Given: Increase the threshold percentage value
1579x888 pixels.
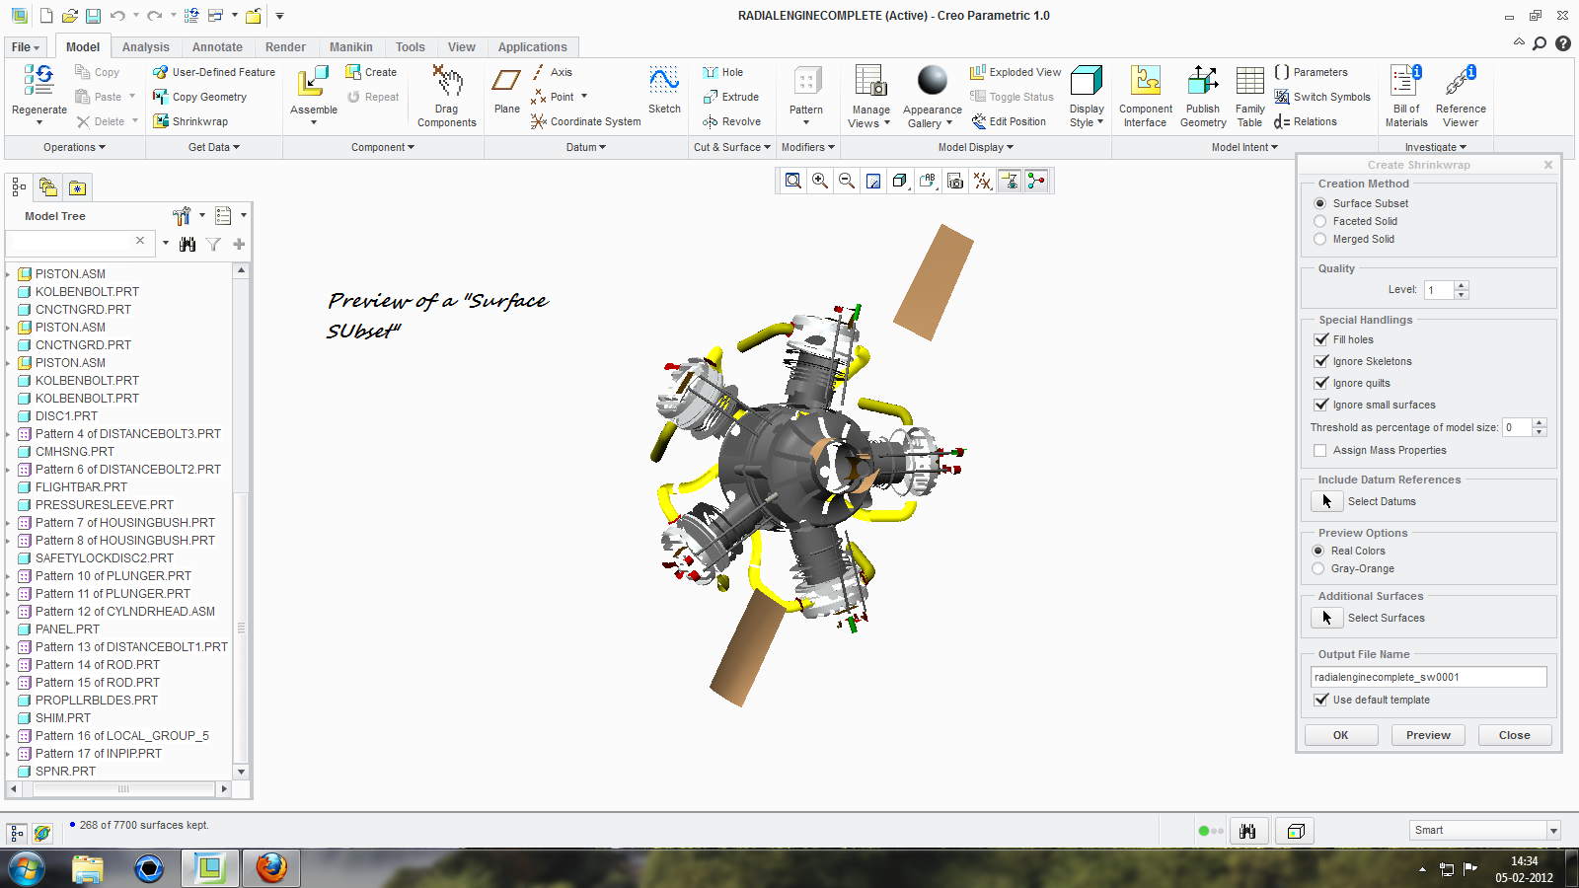Looking at the screenshot, I should point(1539,422).
